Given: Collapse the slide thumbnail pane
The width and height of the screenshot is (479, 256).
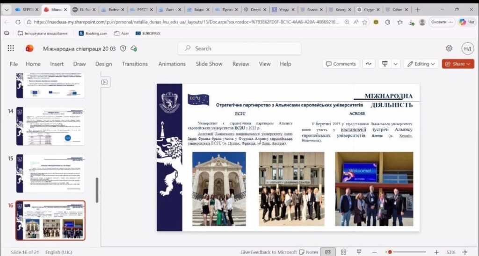Looking at the screenshot, I should [x=104, y=82].
